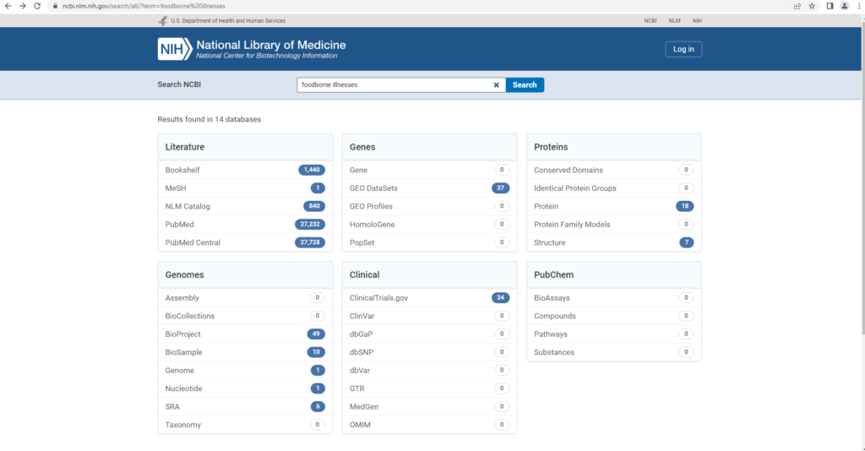Image resolution: width=865 pixels, height=451 pixels.
Task: Click the browser forward arrow
Action: (x=23, y=6)
